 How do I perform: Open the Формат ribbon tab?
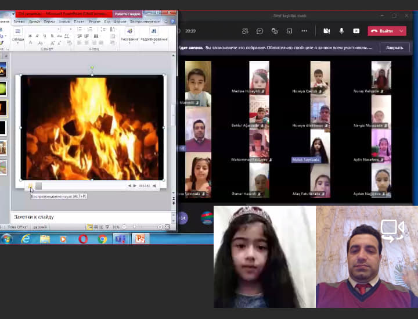[120, 21]
